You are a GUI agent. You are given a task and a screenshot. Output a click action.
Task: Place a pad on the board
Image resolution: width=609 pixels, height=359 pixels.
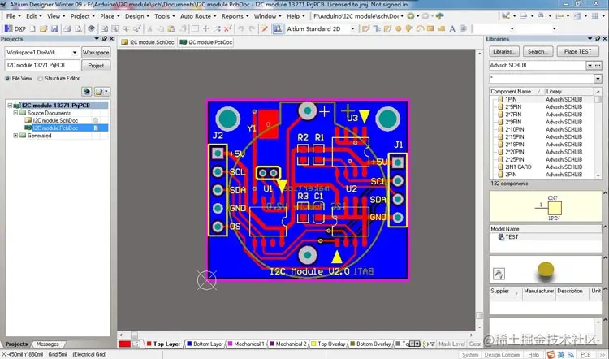pyautogui.click(x=398, y=28)
